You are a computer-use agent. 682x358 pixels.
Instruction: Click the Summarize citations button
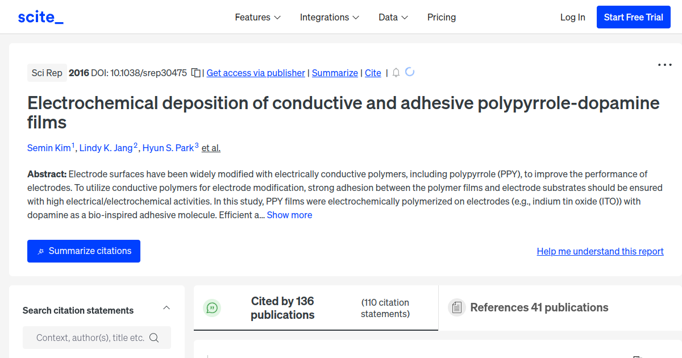coord(84,251)
